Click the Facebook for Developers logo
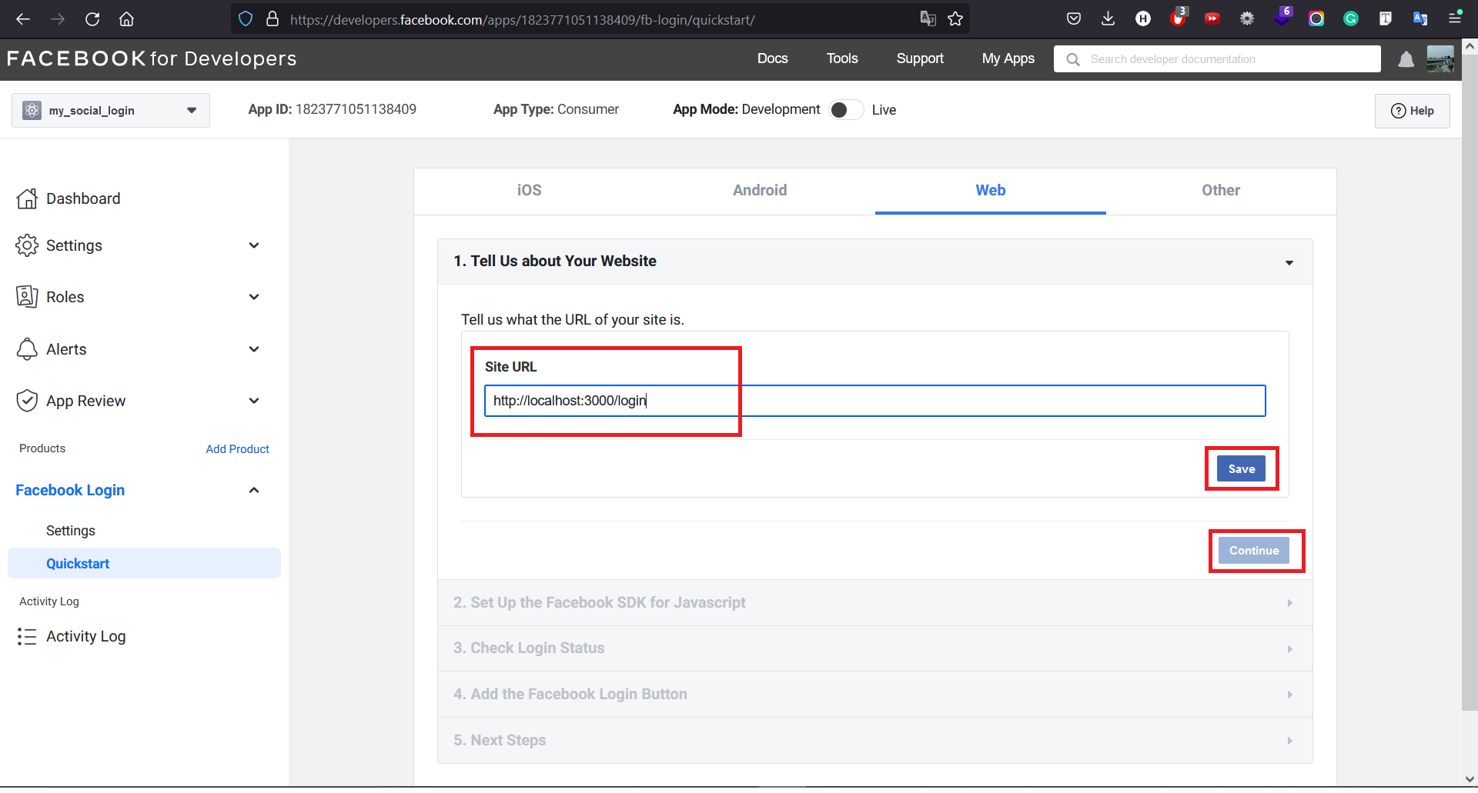 tap(152, 58)
